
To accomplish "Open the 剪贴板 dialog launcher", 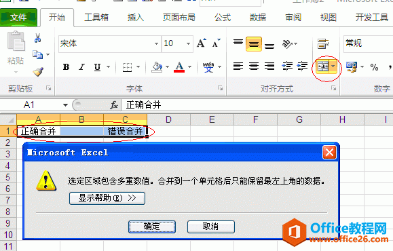I will coord(49,88).
